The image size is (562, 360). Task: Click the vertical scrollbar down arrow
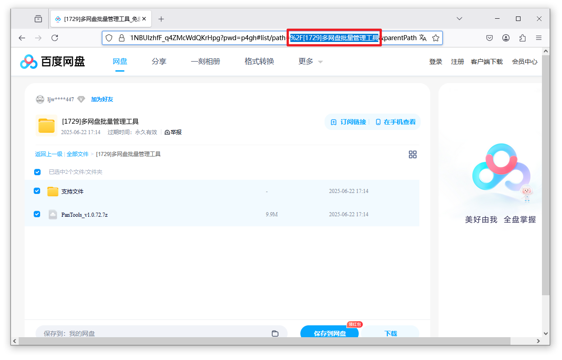[546, 333]
